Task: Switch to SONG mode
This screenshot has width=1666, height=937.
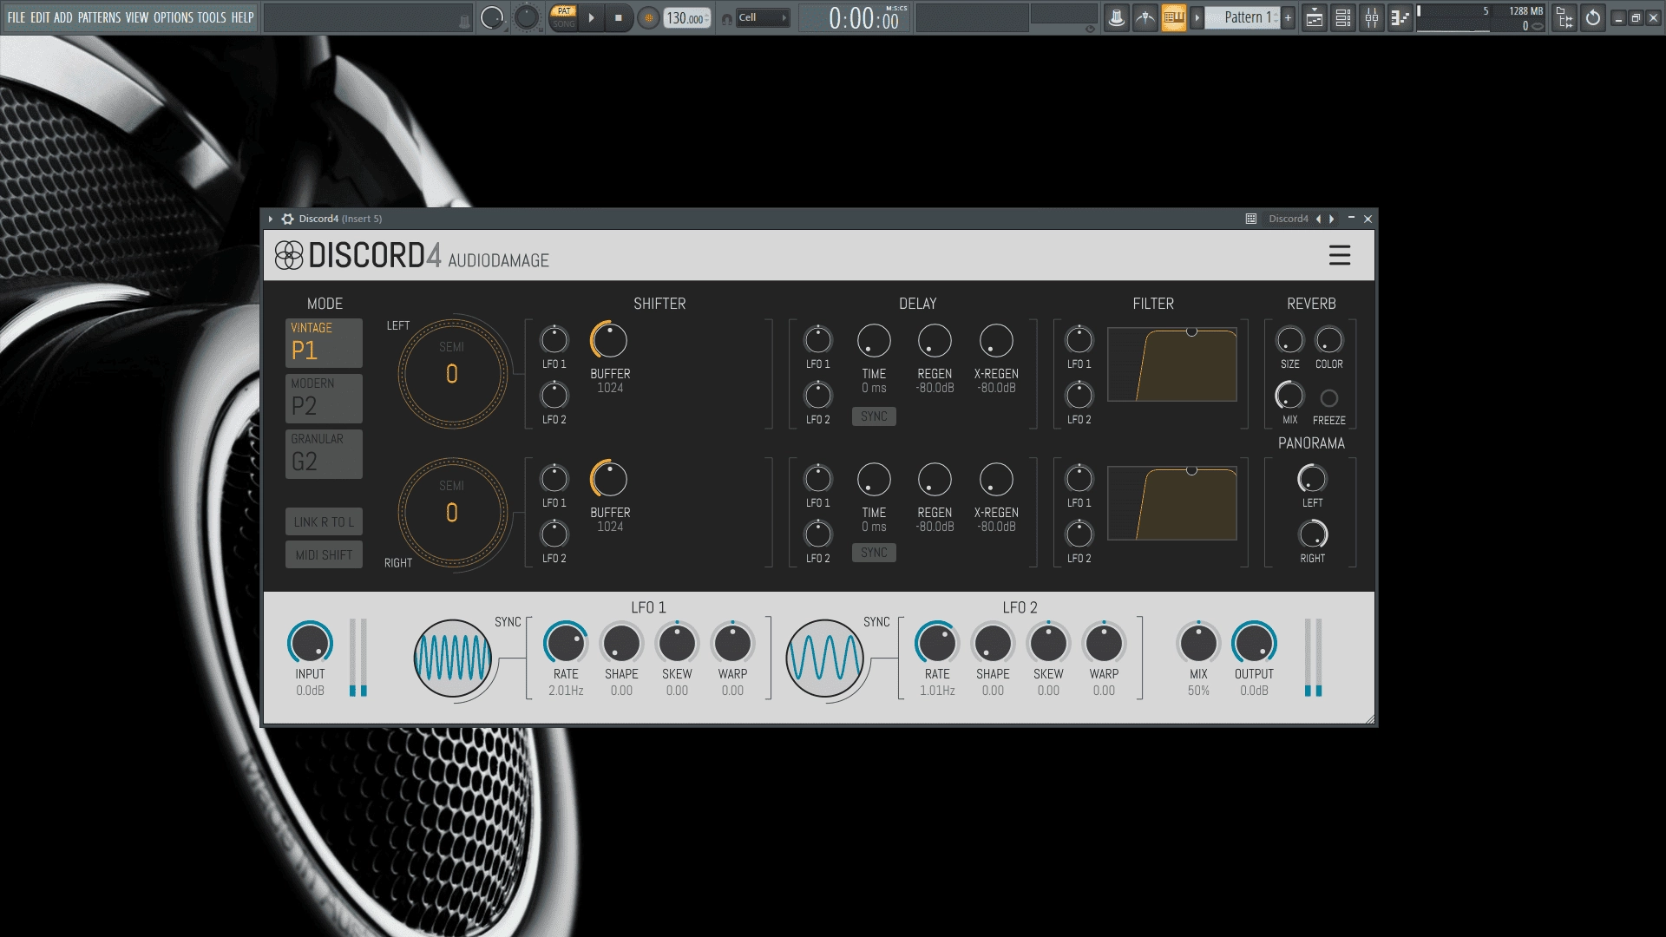Action: click(564, 24)
